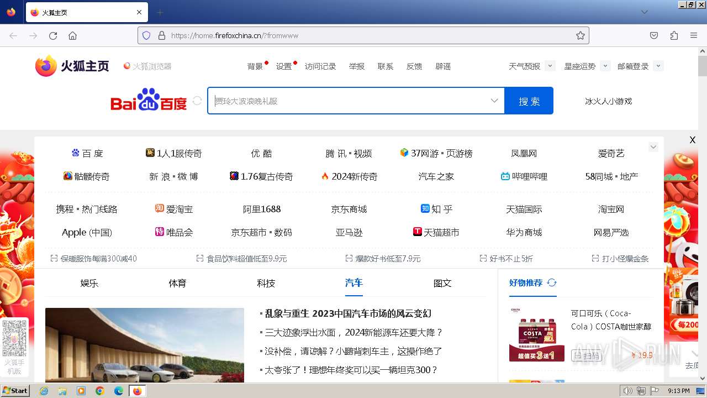The height and width of the screenshot is (398, 707).
Task: Launch Chrome from taskbar
Action: click(x=99, y=391)
